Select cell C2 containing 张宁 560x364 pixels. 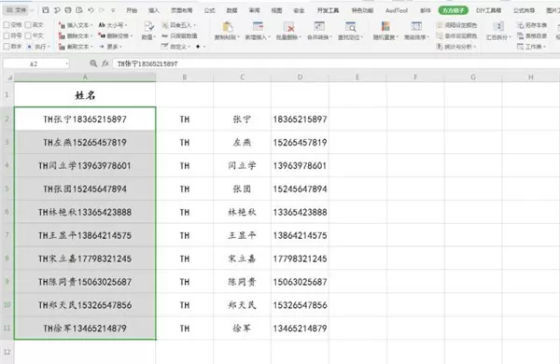pos(242,119)
